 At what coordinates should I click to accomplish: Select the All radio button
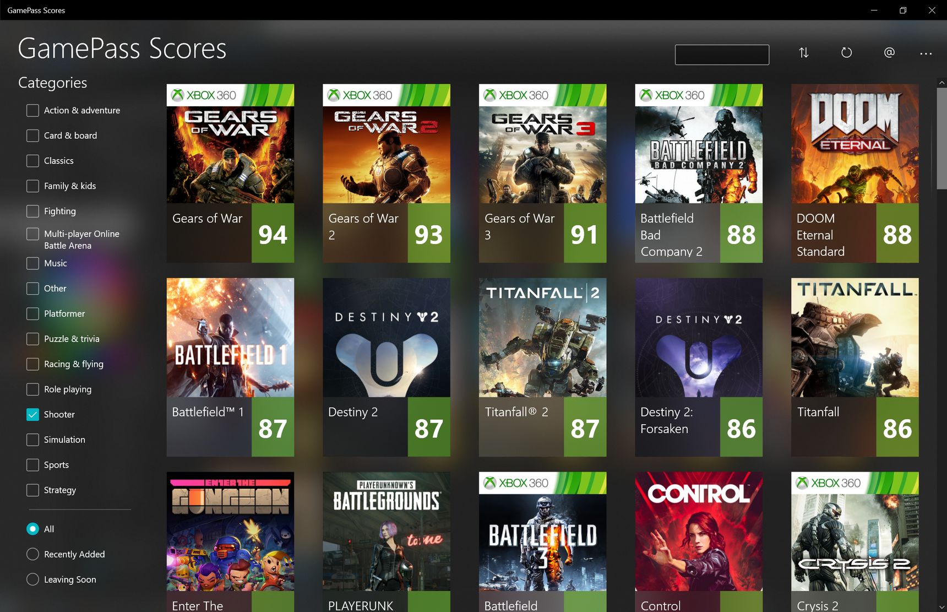33,529
